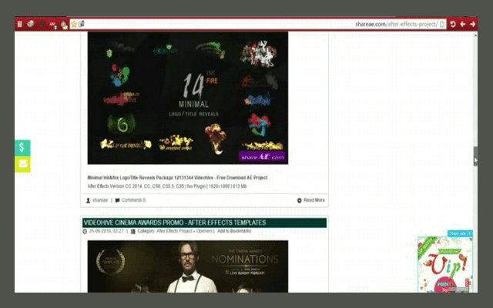Click the fifth toolbar extension icon with badge
The width and height of the screenshot is (493, 308).
tap(64, 25)
